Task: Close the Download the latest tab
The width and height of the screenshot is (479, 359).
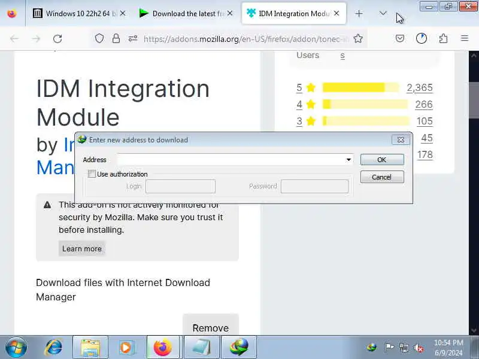Action: [x=230, y=13]
